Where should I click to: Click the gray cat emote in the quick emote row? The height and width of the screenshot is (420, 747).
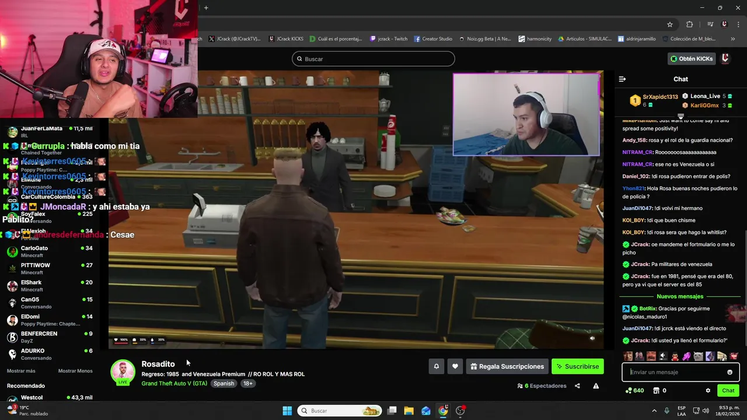698,356
